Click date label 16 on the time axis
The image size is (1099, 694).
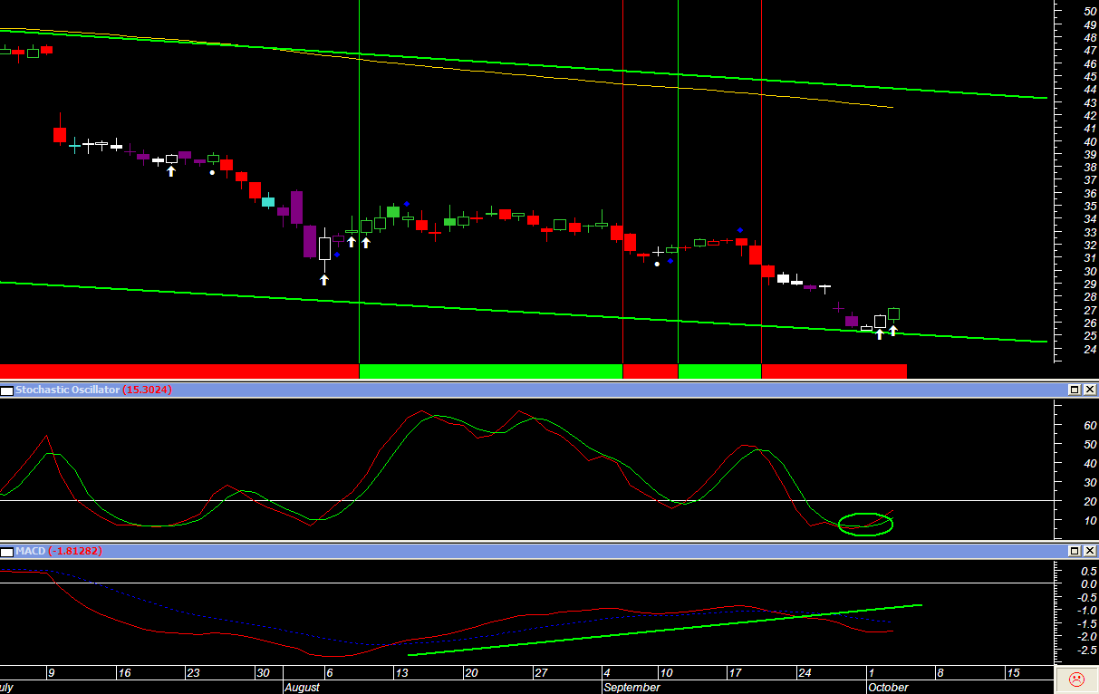pyautogui.click(x=125, y=673)
